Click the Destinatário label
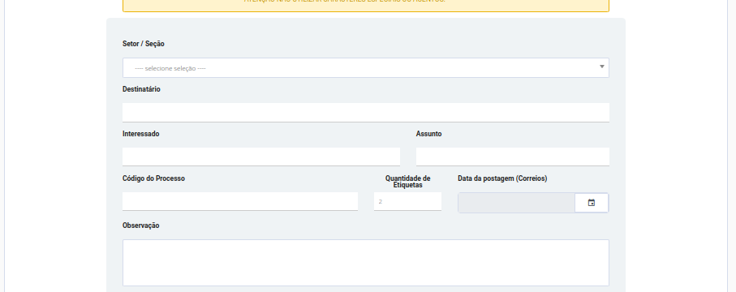 click(x=141, y=89)
